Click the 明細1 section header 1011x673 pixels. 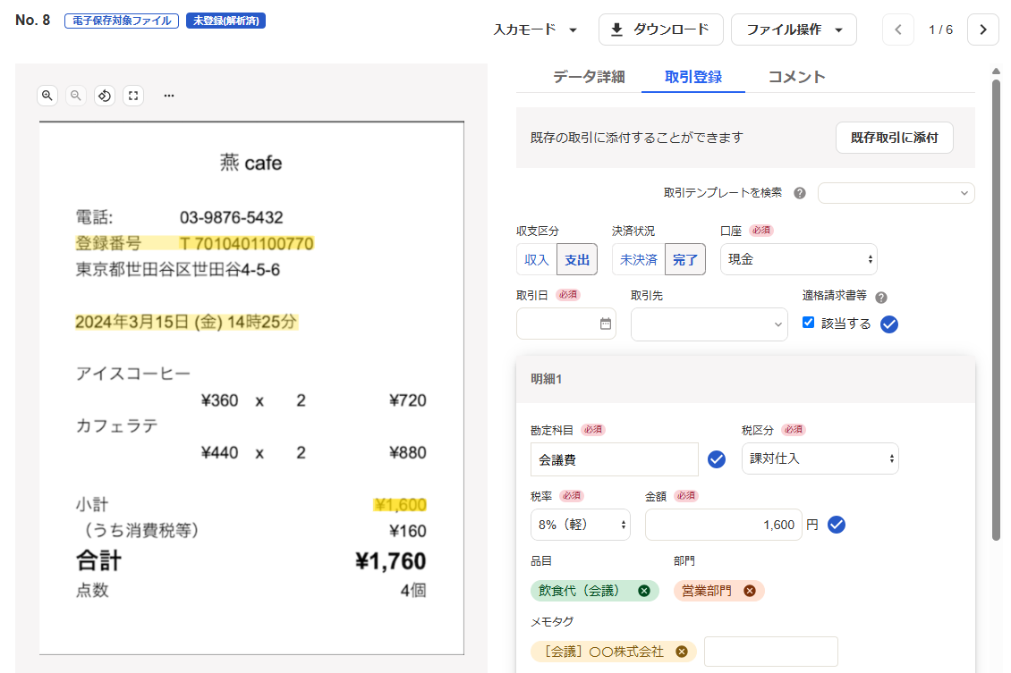point(745,379)
